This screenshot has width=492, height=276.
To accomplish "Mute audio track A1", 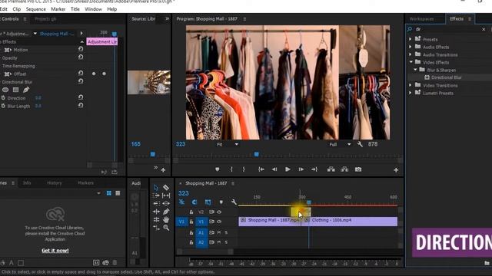I will click(218, 233).
